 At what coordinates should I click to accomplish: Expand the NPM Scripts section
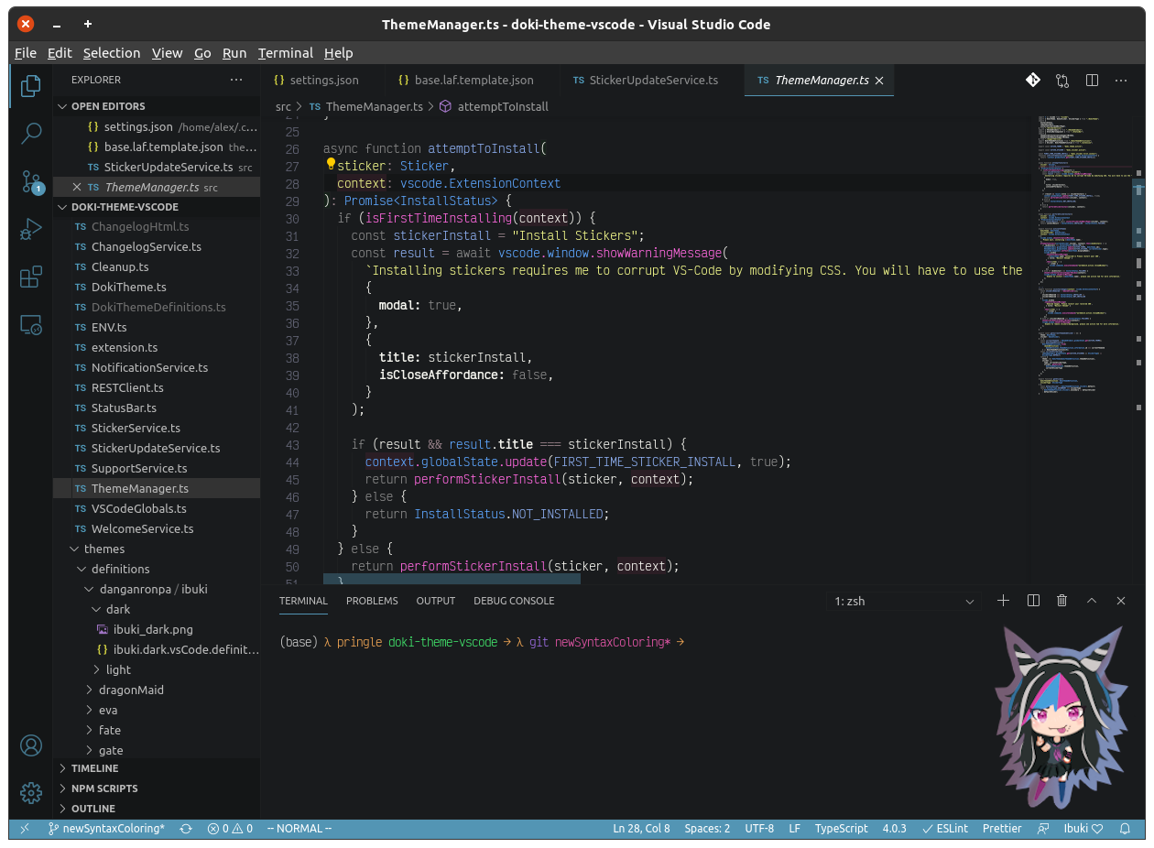[x=157, y=788]
